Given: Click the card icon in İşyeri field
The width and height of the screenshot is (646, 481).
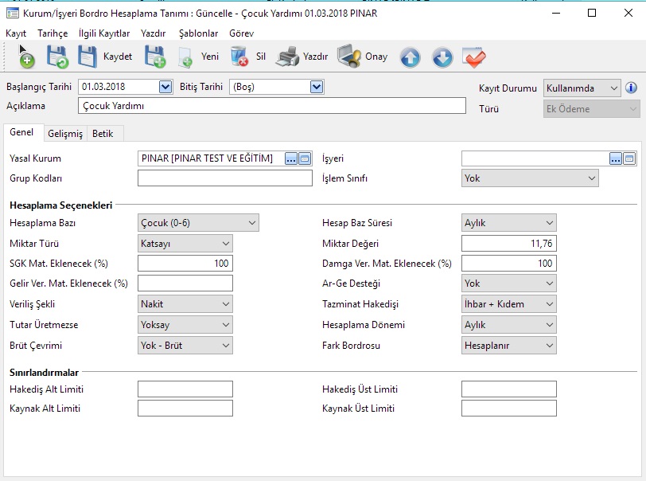Looking at the screenshot, I should point(629,158).
